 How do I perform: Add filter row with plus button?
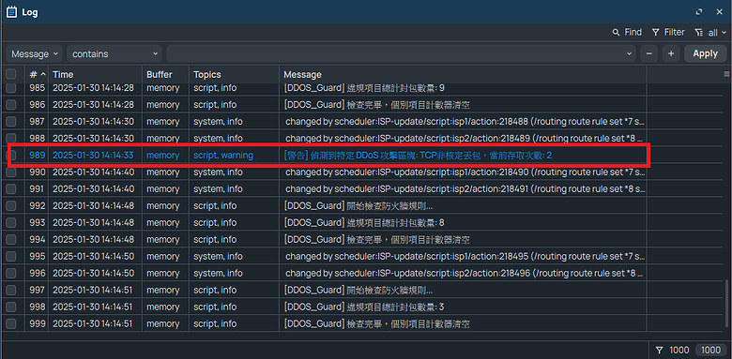pos(671,53)
